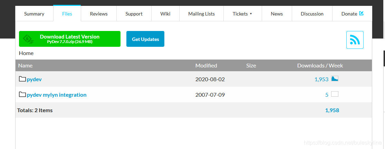Screen dimensions: 385x149
Task: Click the external link icon beside Donate
Action: [x=362, y=13]
